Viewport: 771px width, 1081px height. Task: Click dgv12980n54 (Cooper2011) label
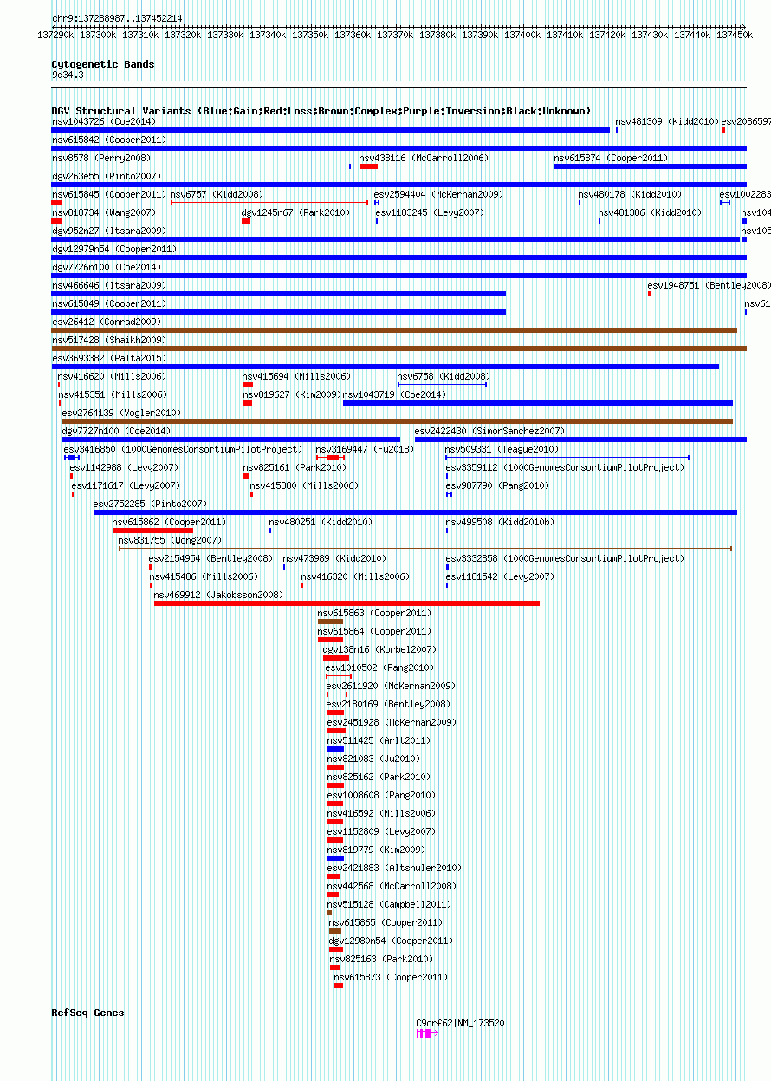[391, 941]
